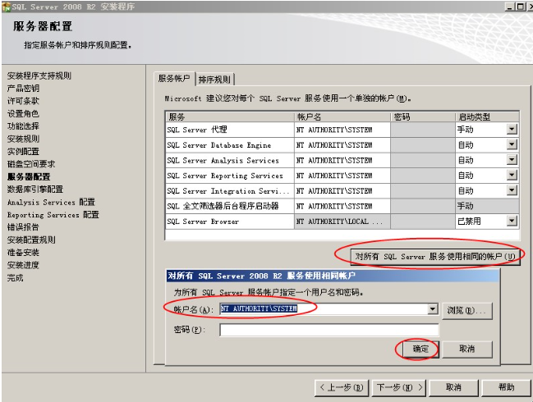Select 安装配置规则 step in sidebar

(x=31, y=240)
